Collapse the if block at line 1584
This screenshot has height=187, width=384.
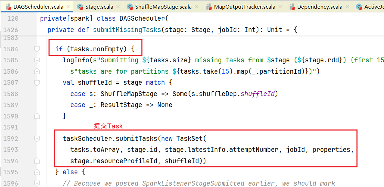click(x=37, y=49)
